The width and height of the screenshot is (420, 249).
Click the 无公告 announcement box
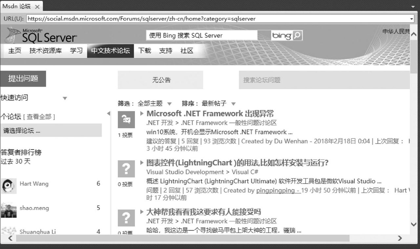pos(160,80)
